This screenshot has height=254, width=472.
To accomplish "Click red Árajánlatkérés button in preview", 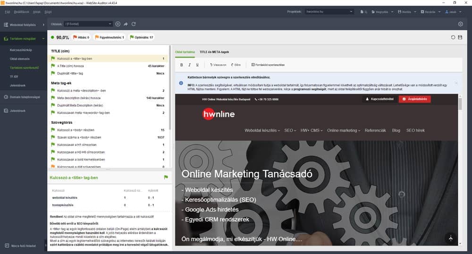I will (x=415, y=99).
